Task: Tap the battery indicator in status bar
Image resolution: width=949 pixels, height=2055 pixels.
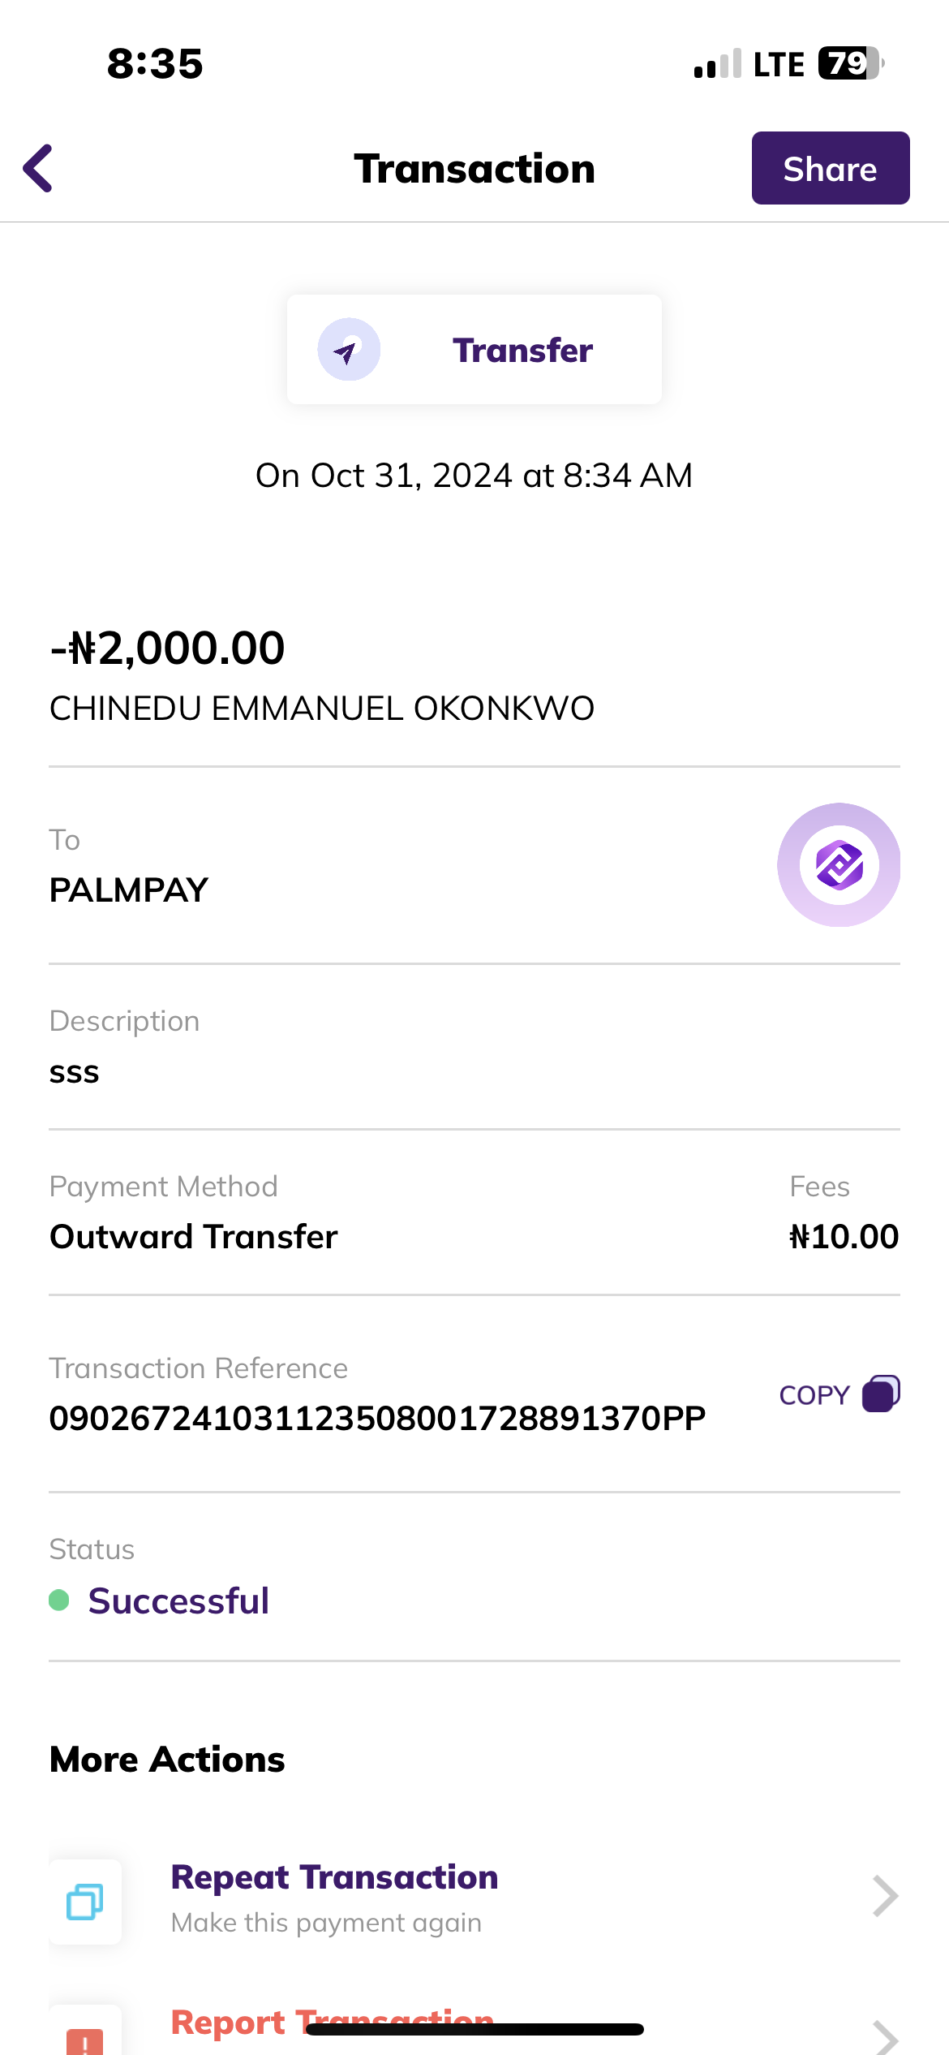Action: [850, 63]
